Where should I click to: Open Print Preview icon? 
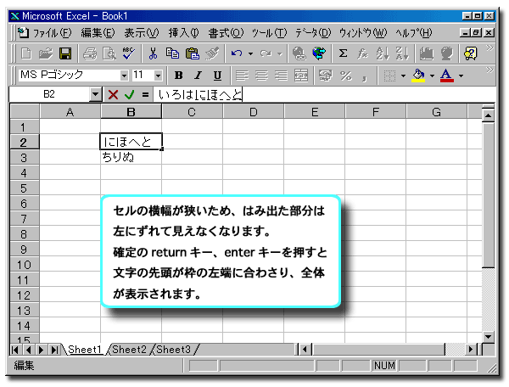click(x=109, y=53)
